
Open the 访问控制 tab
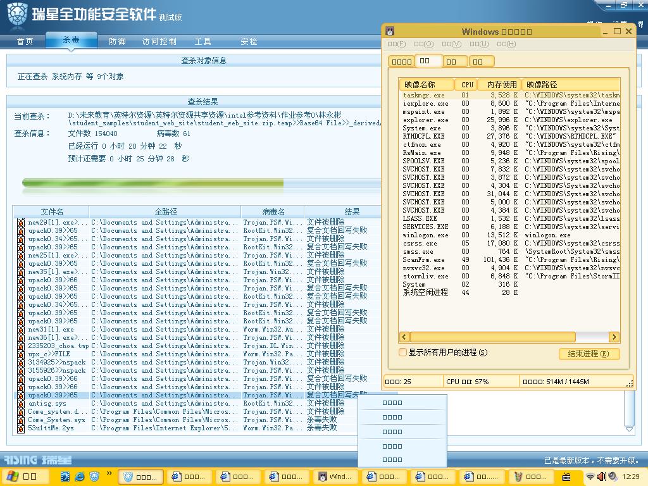click(x=159, y=41)
